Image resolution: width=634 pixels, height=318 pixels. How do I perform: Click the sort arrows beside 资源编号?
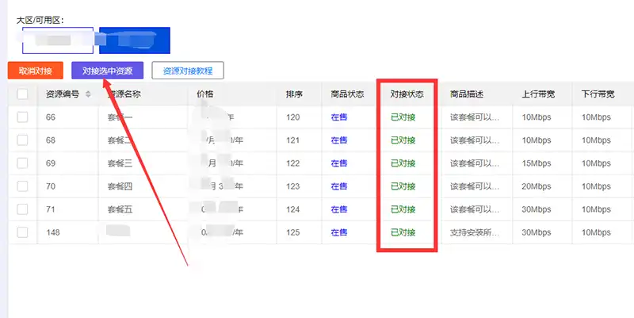(88, 94)
